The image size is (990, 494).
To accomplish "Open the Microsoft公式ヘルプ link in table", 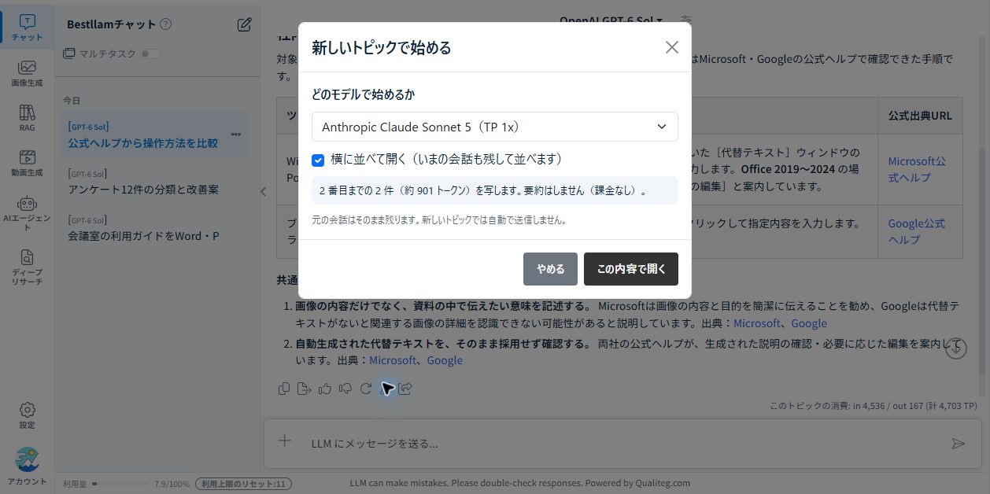I will 917,169.
